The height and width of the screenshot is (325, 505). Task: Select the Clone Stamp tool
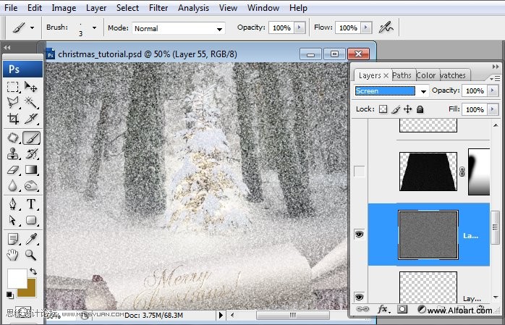[13, 153]
